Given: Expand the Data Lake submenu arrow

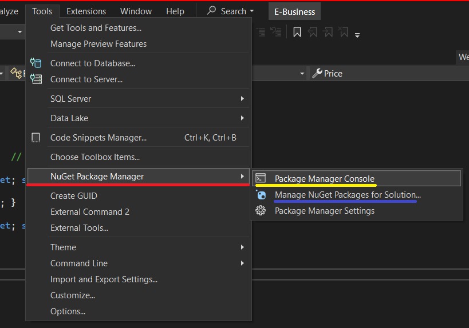Looking at the screenshot, I should tap(242, 118).
